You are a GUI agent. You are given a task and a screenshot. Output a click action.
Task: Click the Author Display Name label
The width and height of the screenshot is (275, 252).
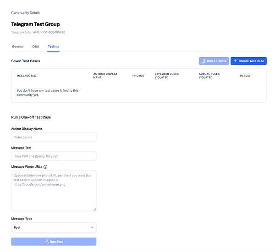click(27, 129)
